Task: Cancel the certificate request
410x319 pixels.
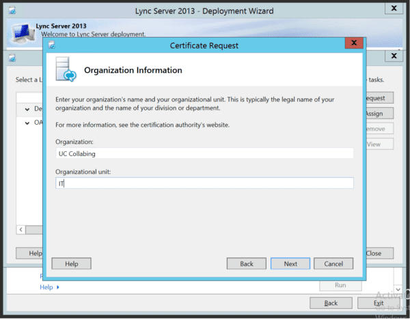Action: point(333,264)
